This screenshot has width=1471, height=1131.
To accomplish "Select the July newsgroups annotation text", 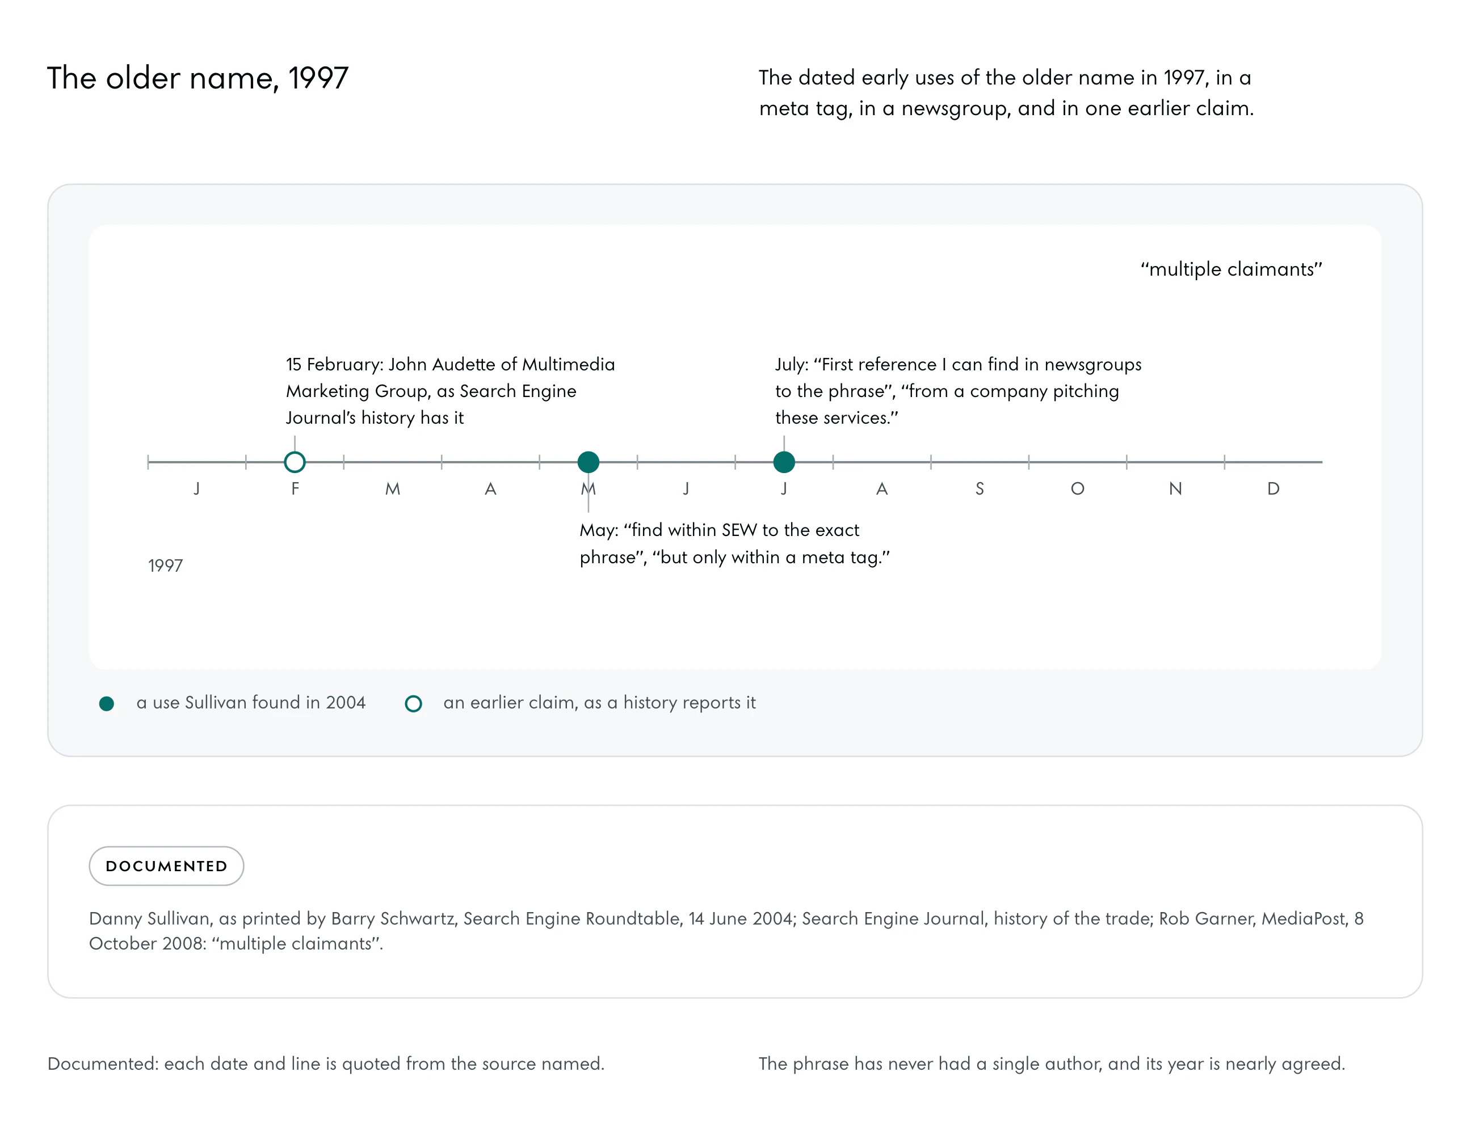I will point(958,391).
